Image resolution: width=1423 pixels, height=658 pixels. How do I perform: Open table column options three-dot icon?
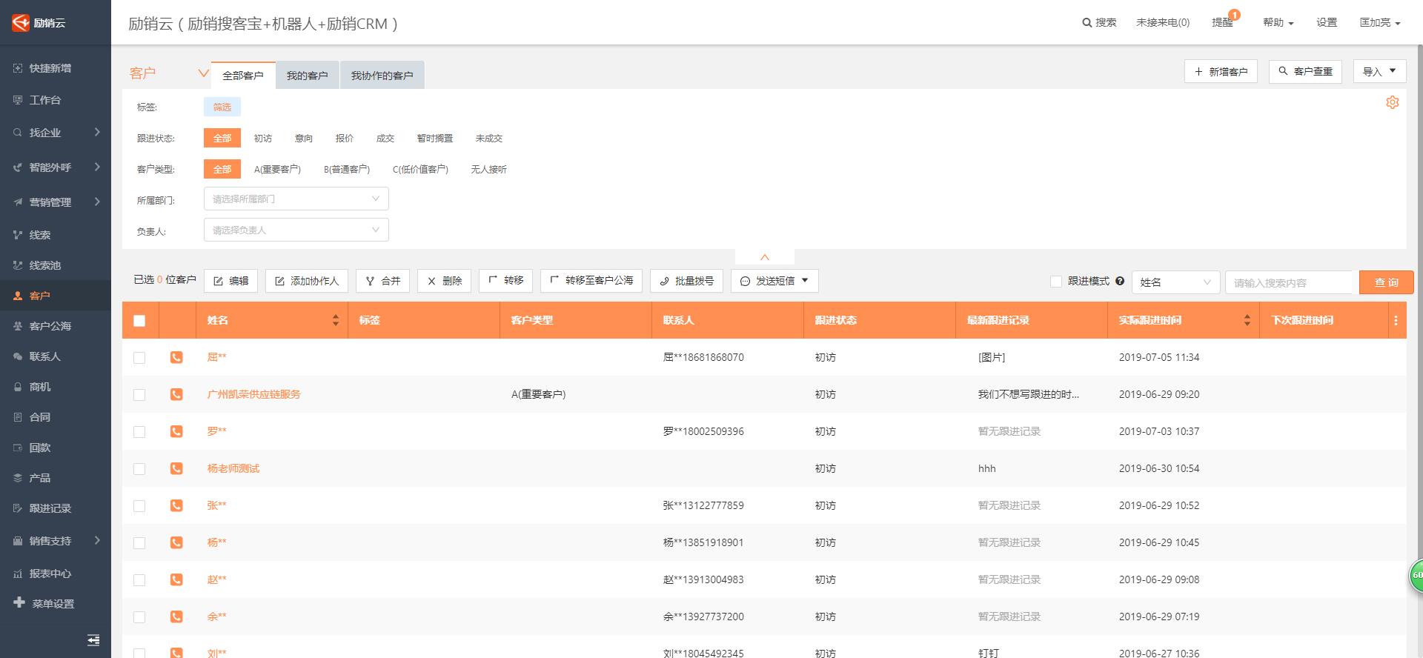(x=1396, y=320)
